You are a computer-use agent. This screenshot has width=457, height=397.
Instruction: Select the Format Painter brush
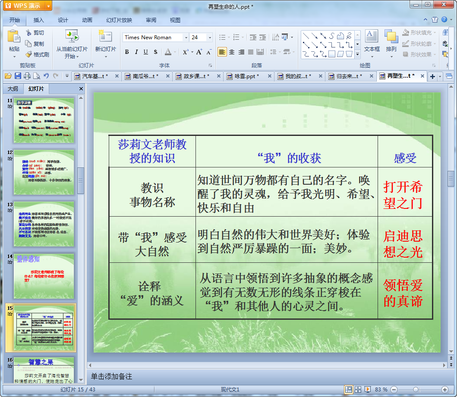tap(28, 54)
